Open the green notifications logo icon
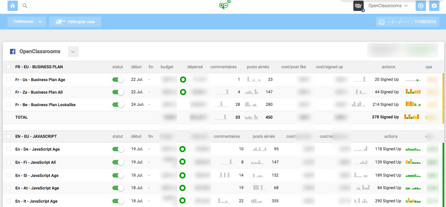The width and height of the screenshot is (446, 207). point(223,6)
